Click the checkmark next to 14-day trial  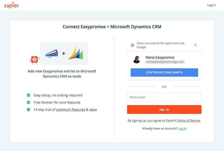point(29,110)
